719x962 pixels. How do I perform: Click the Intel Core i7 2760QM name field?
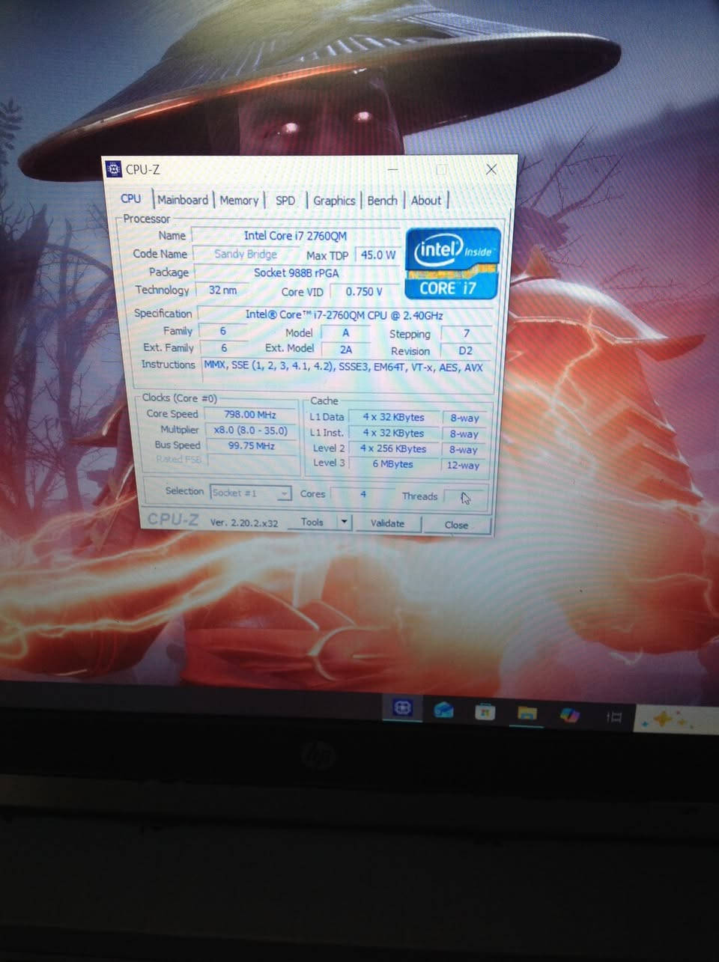[295, 236]
